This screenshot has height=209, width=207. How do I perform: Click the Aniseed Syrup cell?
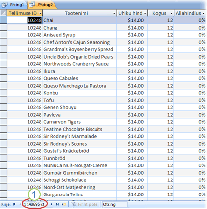tap(80, 35)
